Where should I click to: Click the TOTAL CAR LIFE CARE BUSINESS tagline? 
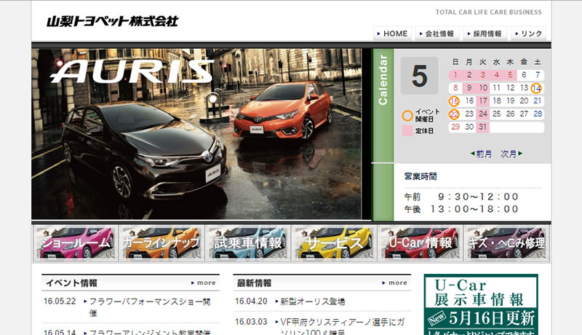coord(488,12)
